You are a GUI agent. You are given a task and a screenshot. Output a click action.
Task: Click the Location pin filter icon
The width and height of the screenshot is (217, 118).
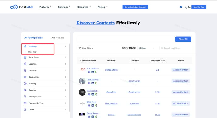click(x=25, y=64)
